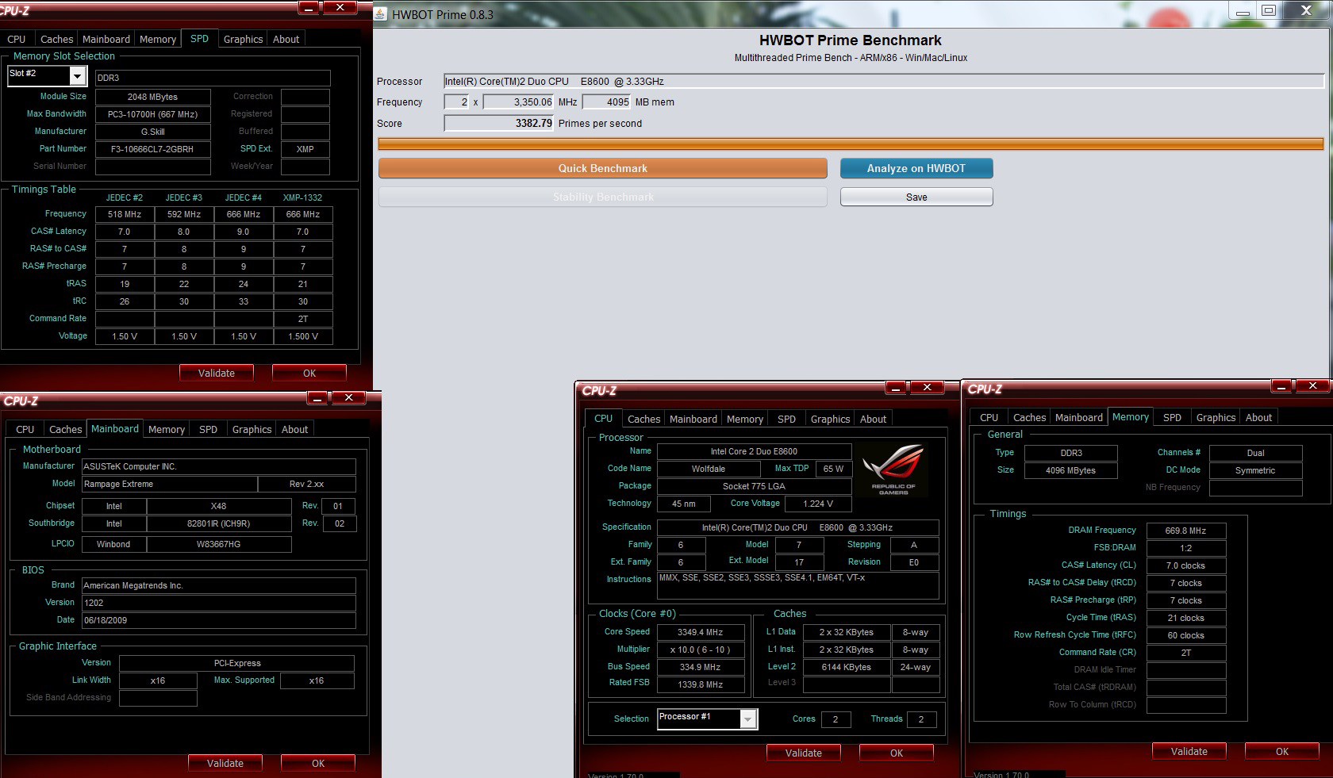Click OK in processor CPU-Z window
This screenshot has height=778, width=1333.
pos(897,753)
